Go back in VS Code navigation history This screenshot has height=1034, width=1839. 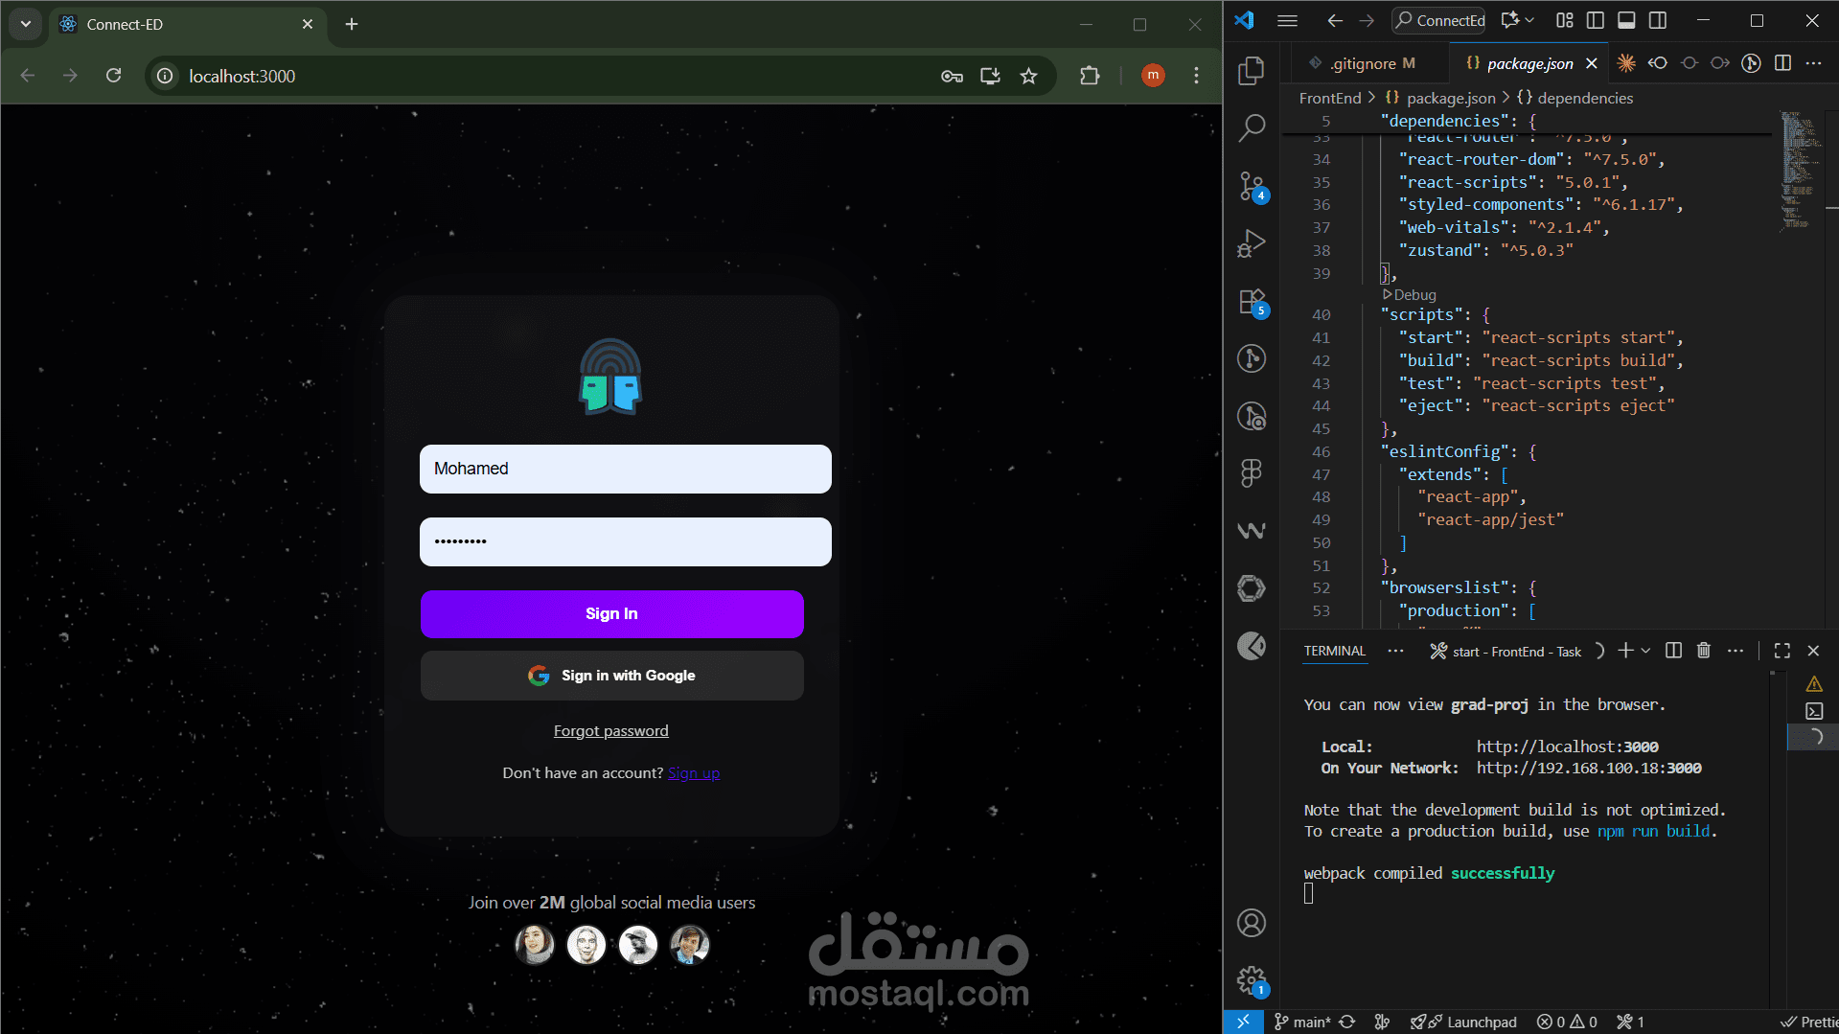tap(1335, 20)
